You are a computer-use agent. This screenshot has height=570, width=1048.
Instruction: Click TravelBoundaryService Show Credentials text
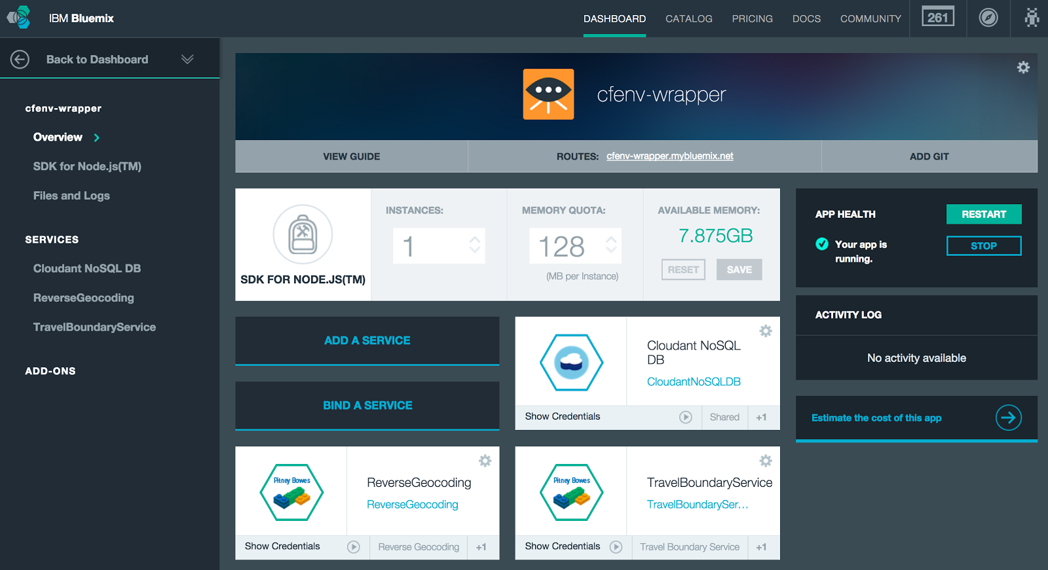(x=562, y=546)
